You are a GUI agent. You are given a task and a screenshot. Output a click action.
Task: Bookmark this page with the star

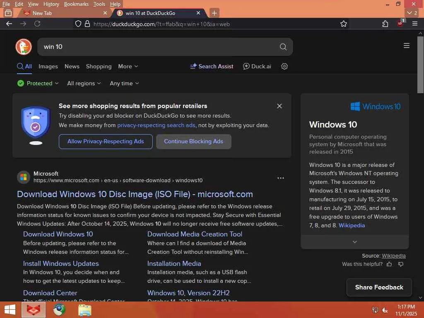click(x=343, y=24)
